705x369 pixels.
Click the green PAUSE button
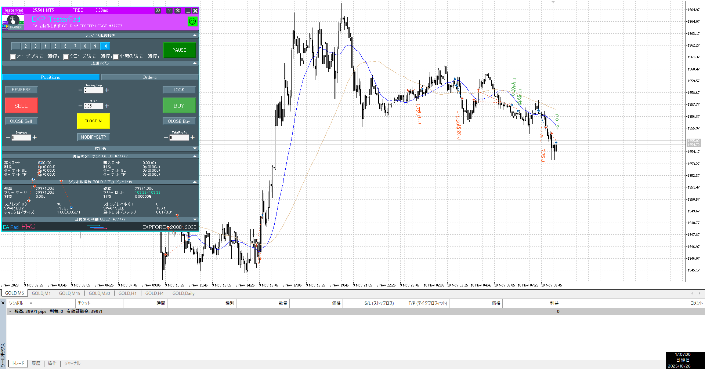(179, 50)
